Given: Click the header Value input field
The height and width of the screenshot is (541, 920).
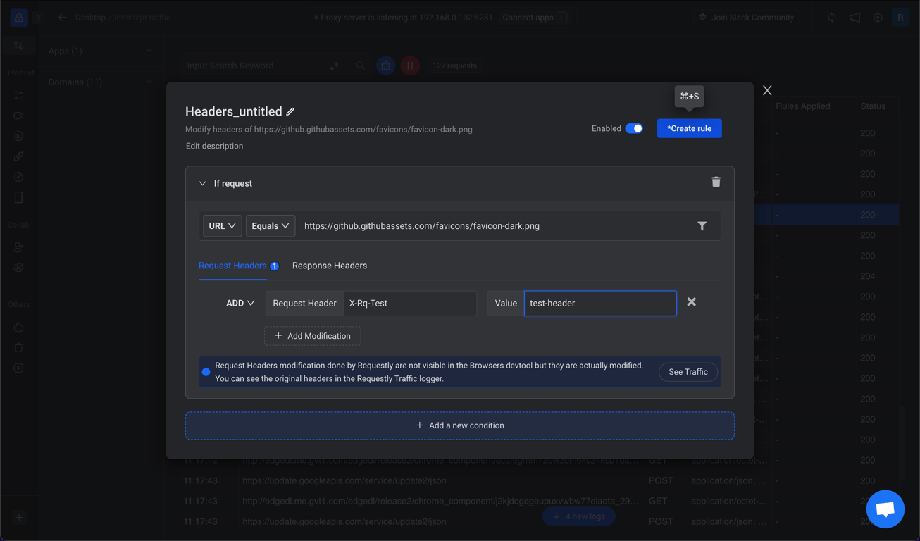Looking at the screenshot, I should tap(599, 304).
